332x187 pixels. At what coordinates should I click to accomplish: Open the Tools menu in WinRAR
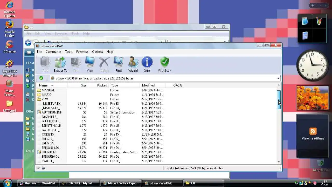[69, 52]
